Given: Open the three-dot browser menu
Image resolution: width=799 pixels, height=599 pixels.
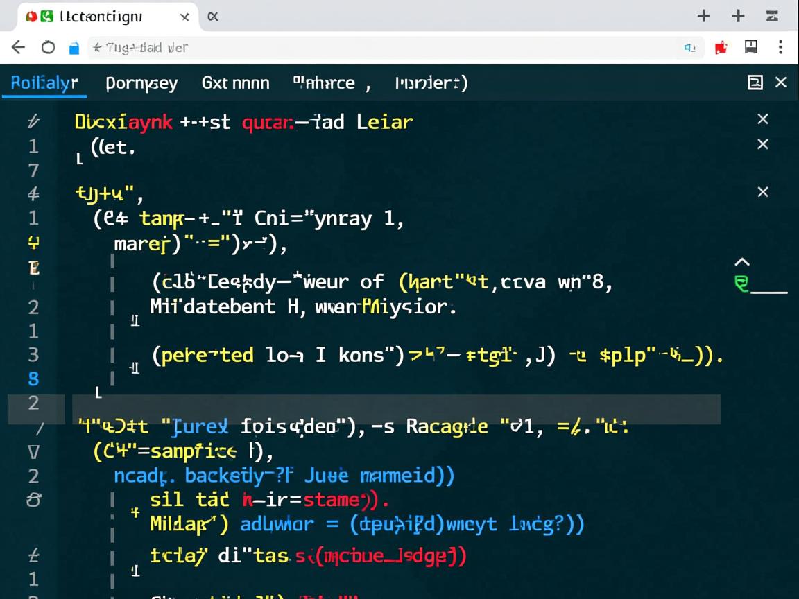Looking at the screenshot, I should click(781, 46).
